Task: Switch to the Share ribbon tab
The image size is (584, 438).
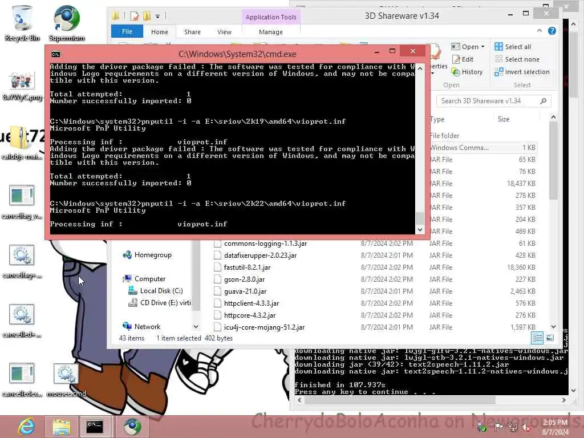Action: pos(192,32)
